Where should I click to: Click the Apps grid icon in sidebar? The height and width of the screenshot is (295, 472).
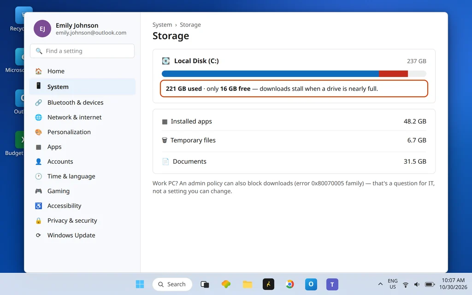tap(39, 147)
